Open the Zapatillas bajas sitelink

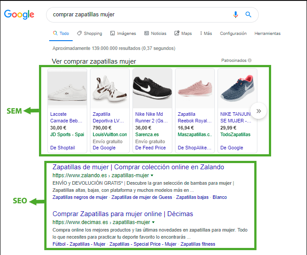192,198
